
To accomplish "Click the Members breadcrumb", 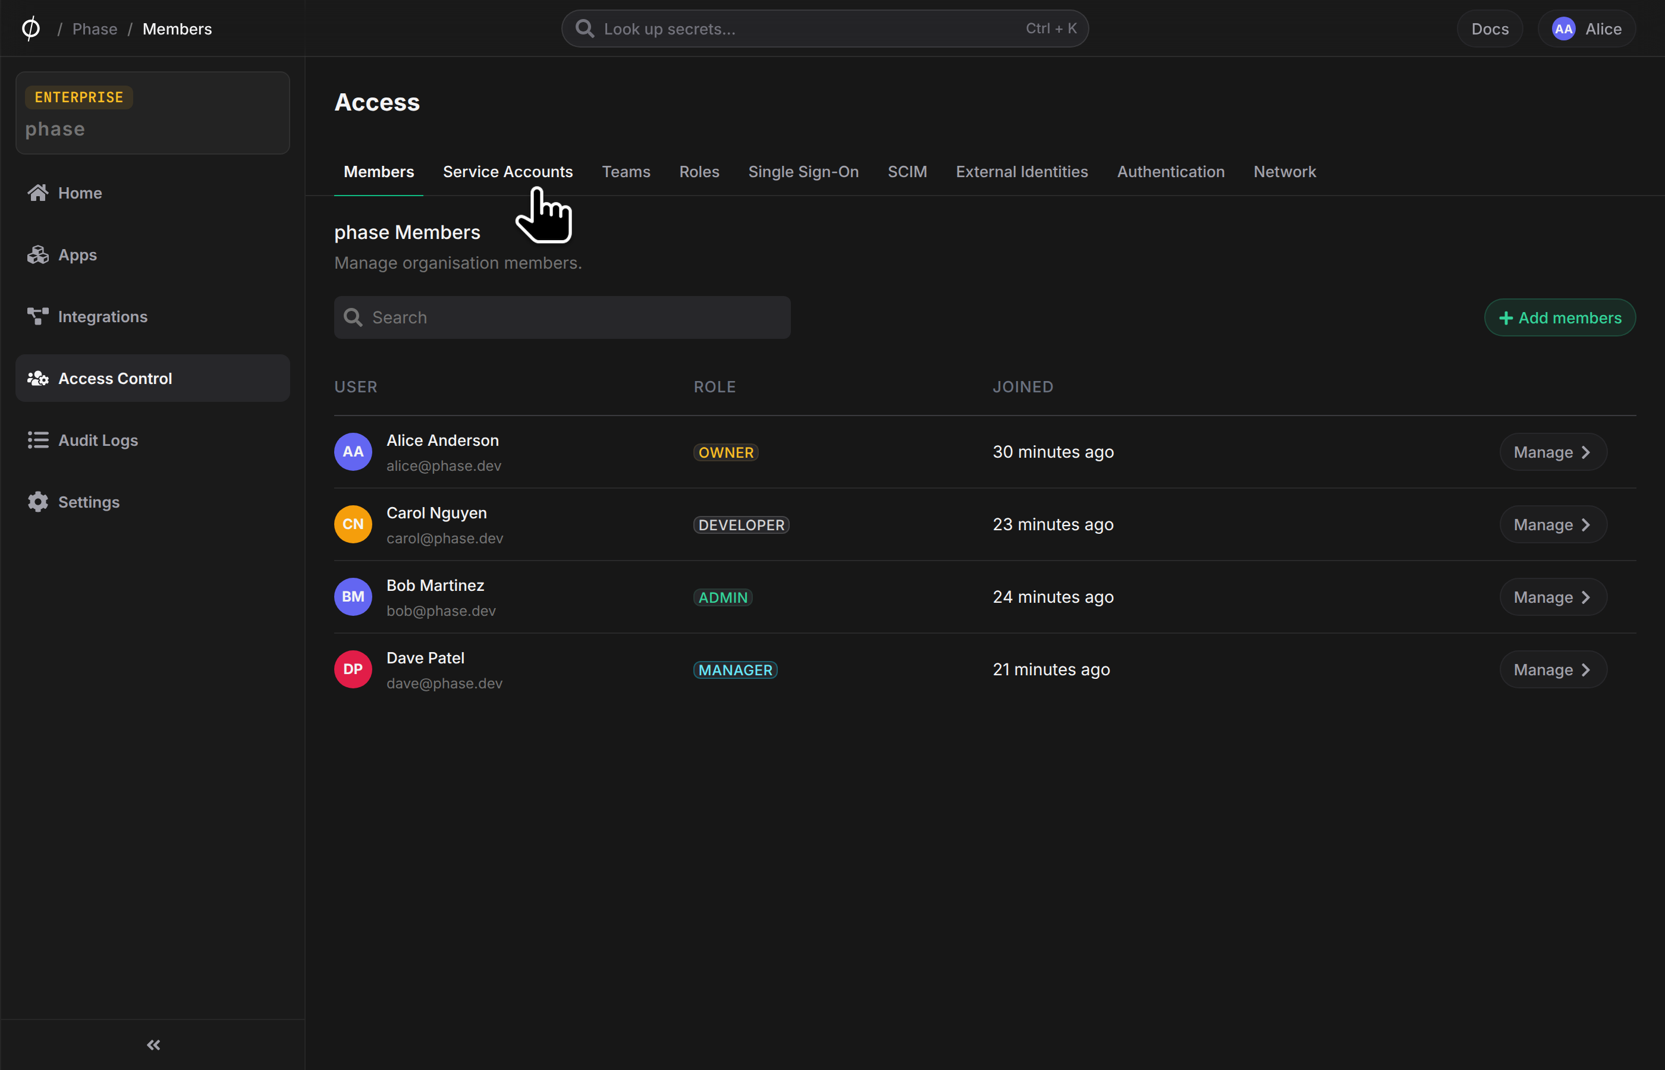I will tap(177, 29).
